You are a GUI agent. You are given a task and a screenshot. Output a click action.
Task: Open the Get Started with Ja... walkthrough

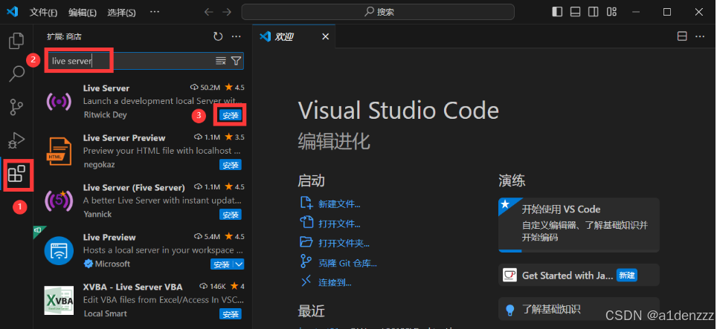click(x=579, y=275)
